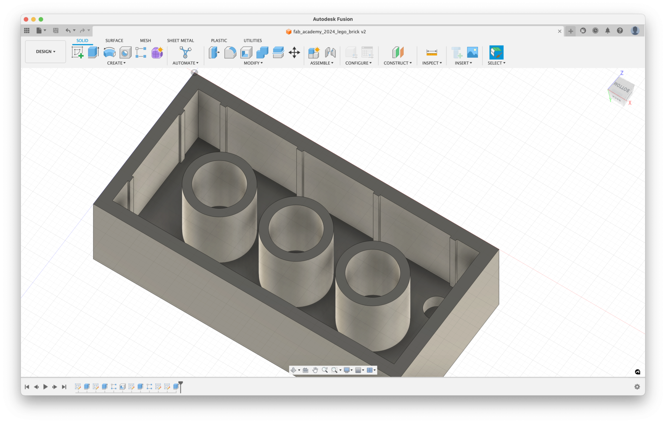
Task: Click the timeline end marker
Action: coord(181,387)
